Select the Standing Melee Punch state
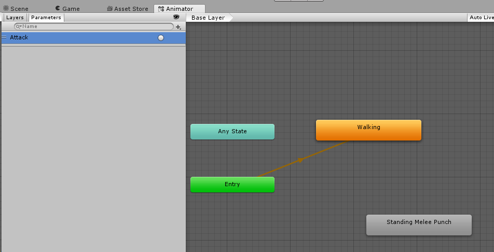 pos(419,225)
